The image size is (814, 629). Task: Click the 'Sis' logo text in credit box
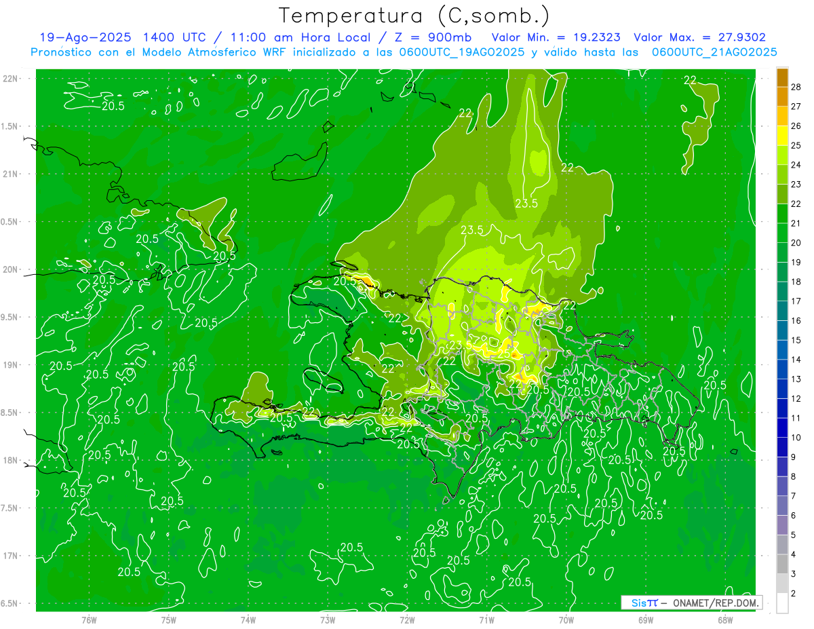(x=638, y=603)
